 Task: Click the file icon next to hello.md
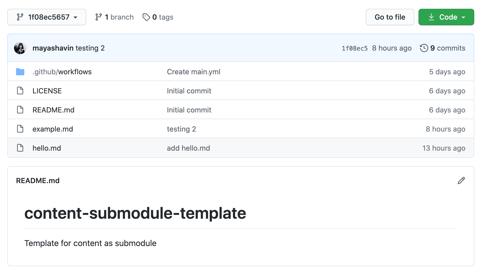coord(20,148)
